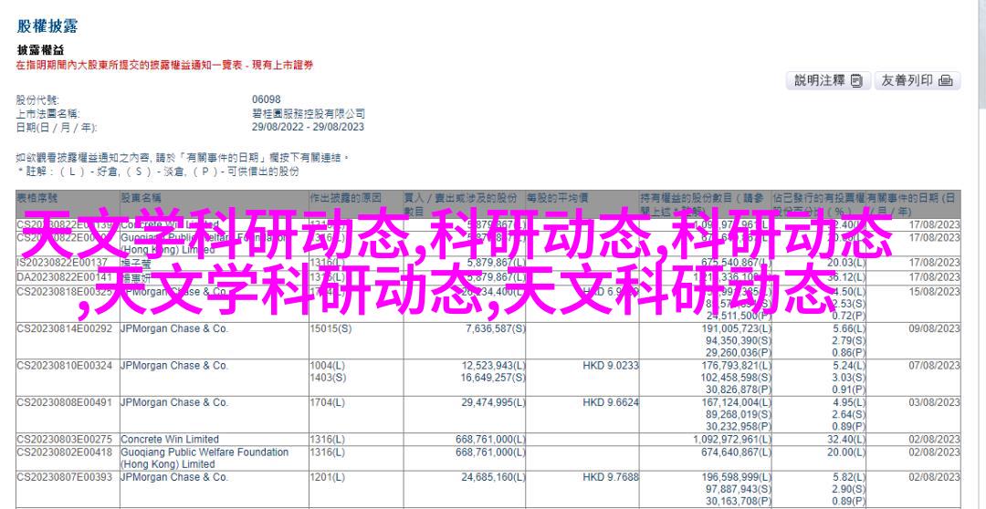The width and height of the screenshot is (986, 509).
Task: Select percentage 4.95(L)
Action: [850, 402]
